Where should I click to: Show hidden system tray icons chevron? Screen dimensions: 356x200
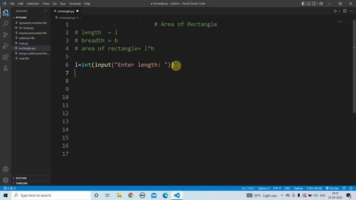pos(282,196)
